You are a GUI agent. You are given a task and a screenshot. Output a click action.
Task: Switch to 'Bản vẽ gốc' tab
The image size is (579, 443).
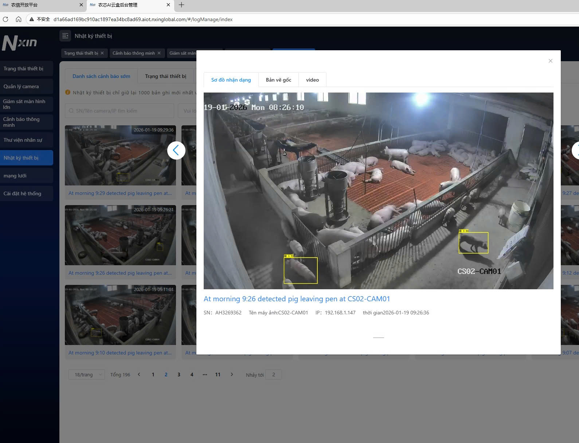pos(278,80)
